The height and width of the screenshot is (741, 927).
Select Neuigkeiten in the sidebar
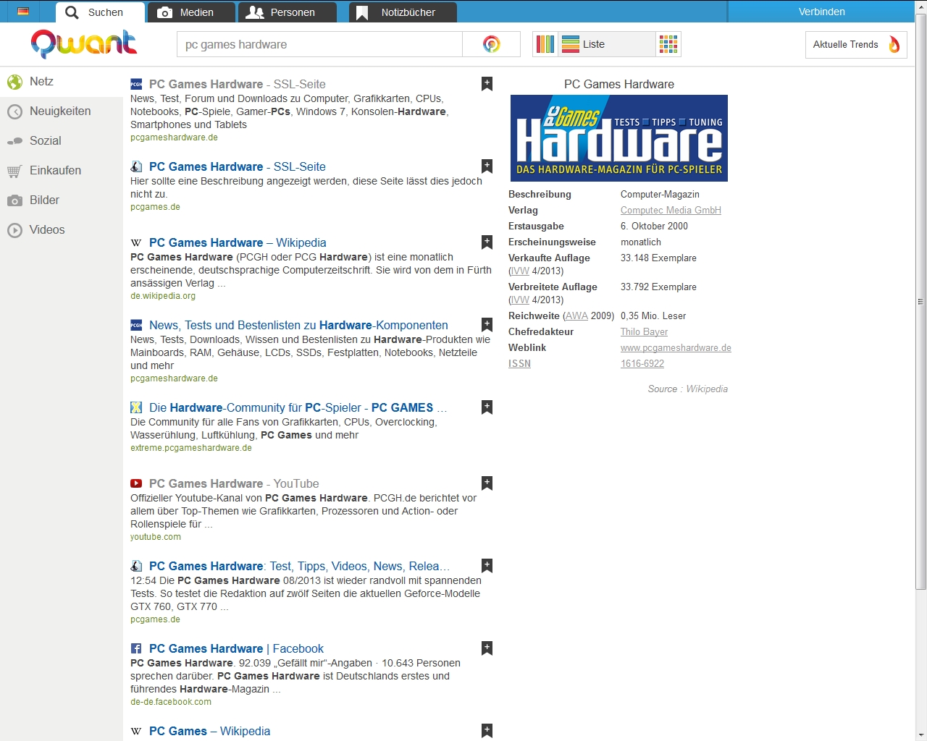coord(62,111)
